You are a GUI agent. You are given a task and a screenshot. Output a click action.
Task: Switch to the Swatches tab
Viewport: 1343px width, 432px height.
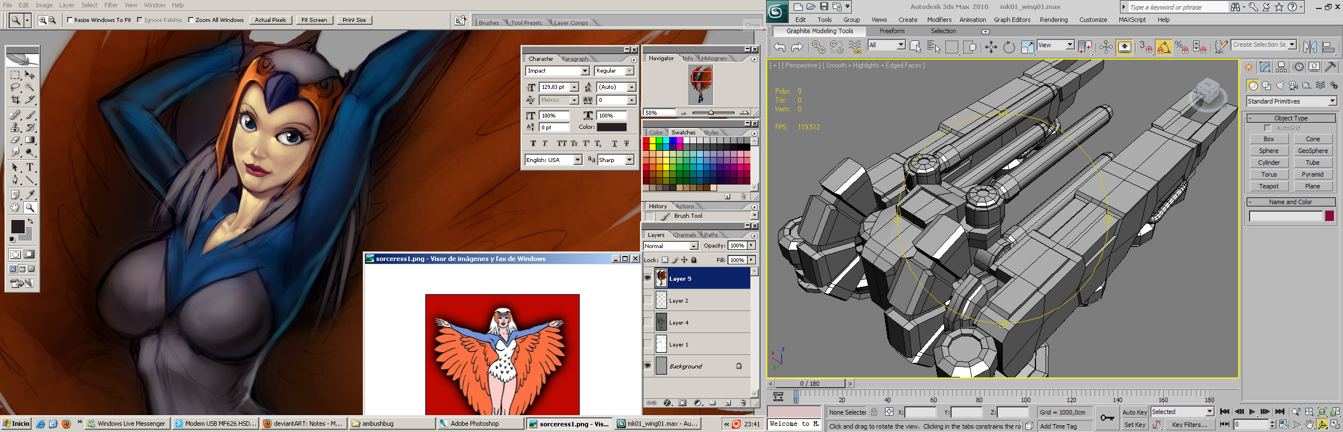point(683,133)
